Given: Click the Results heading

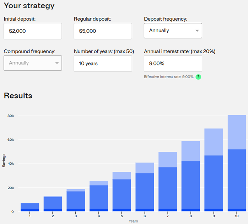Looking at the screenshot, I should click(18, 96).
